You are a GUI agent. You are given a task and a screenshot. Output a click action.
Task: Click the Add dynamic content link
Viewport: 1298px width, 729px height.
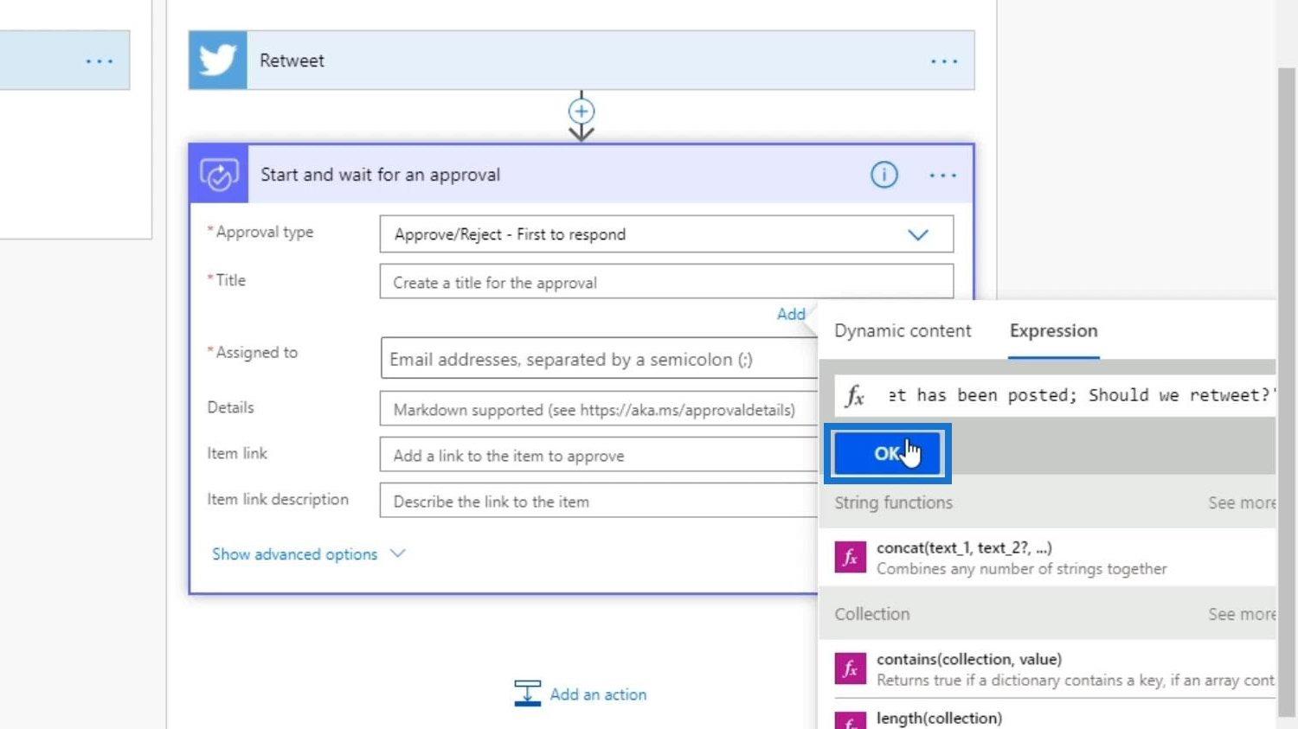click(x=791, y=314)
